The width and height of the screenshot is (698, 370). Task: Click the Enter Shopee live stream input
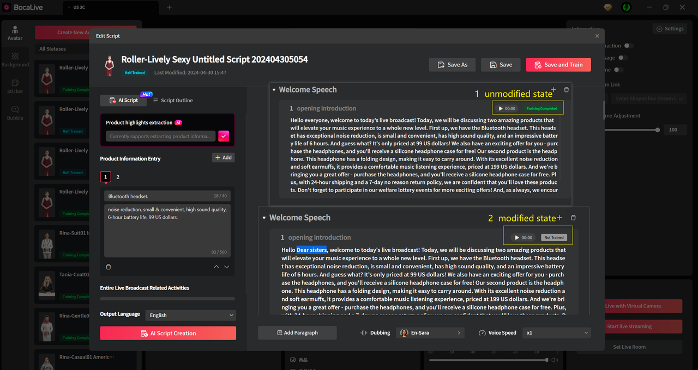pyautogui.click(x=649, y=98)
